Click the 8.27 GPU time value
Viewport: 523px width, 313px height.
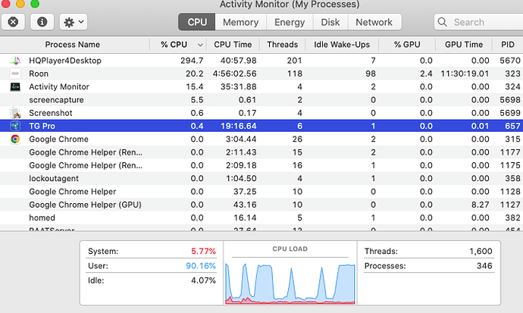click(480, 205)
